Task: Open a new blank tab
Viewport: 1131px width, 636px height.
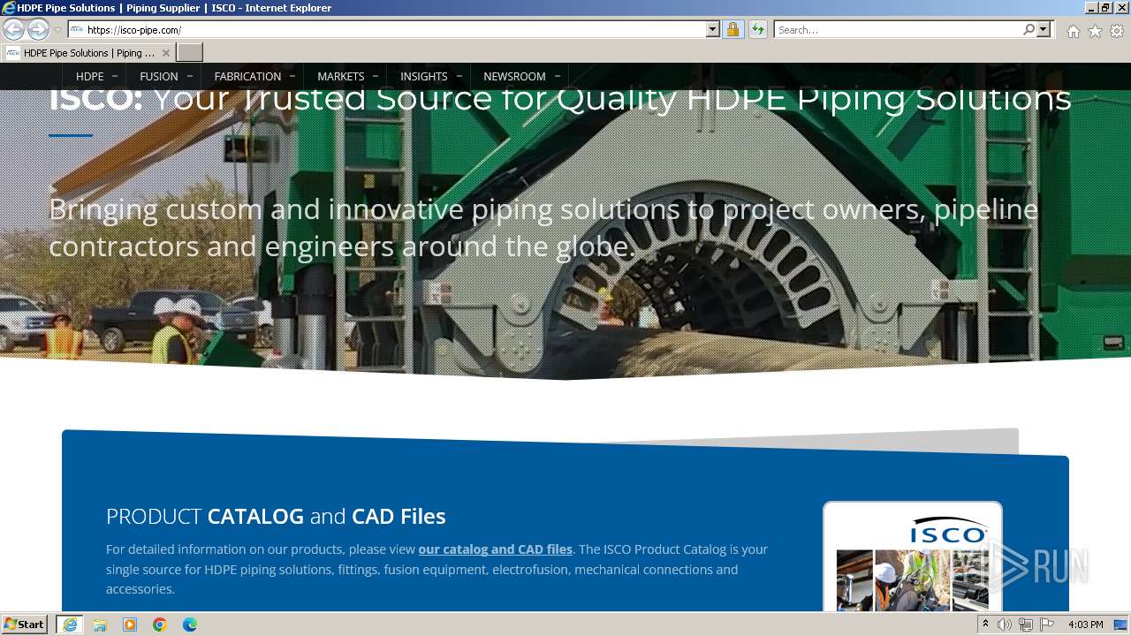Action: point(190,53)
